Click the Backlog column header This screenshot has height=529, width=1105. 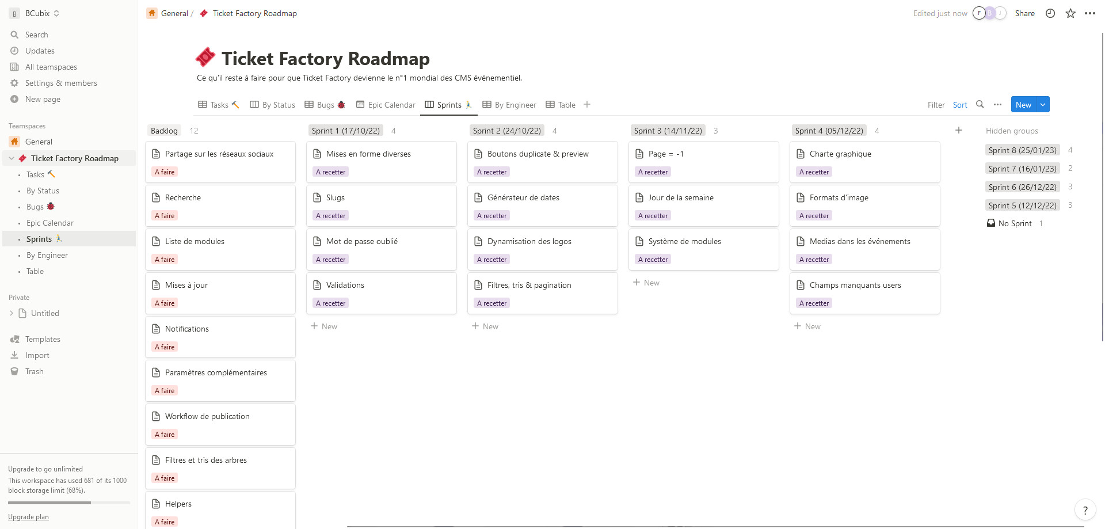click(164, 131)
